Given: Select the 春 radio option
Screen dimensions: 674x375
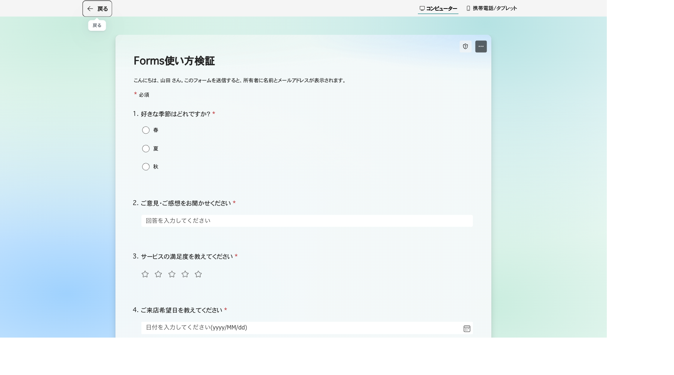Looking at the screenshot, I should point(146,130).
